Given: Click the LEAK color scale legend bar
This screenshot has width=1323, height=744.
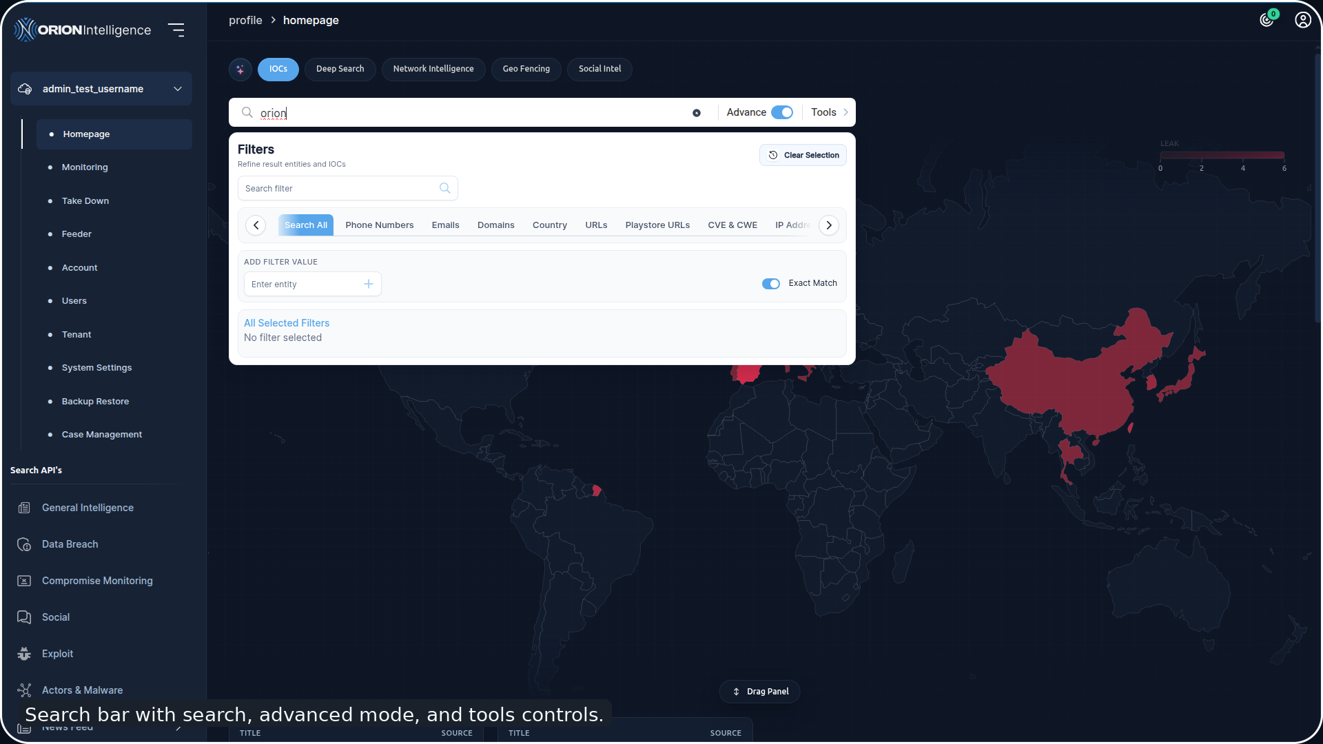Looking at the screenshot, I should point(1222,155).
